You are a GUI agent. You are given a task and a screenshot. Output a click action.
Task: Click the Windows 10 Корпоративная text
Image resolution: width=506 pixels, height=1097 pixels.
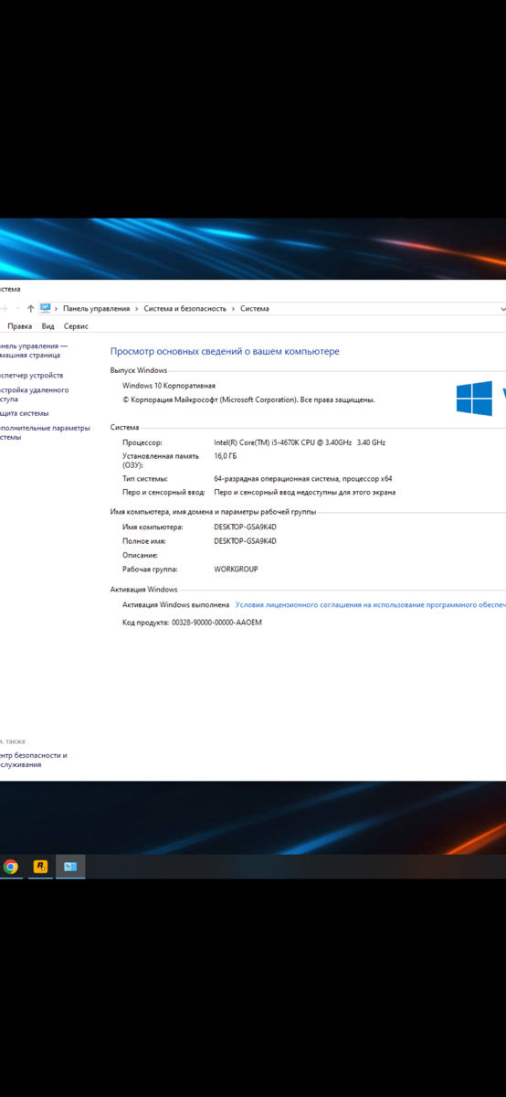169,386
